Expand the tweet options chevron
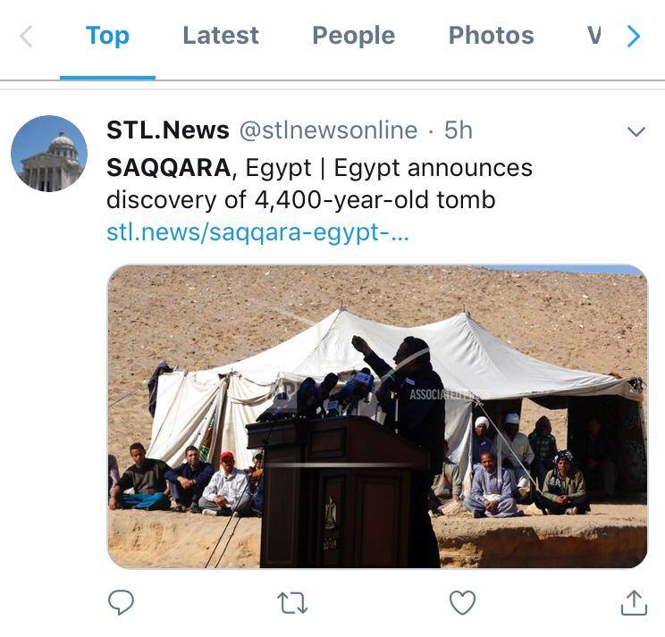The image size is (665, 637). point(636,131)
